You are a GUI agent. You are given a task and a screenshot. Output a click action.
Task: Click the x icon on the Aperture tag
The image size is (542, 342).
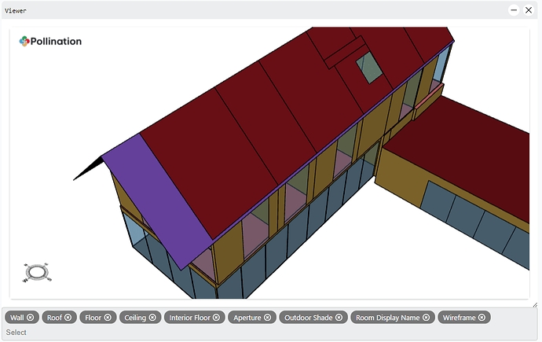(267, 318)
